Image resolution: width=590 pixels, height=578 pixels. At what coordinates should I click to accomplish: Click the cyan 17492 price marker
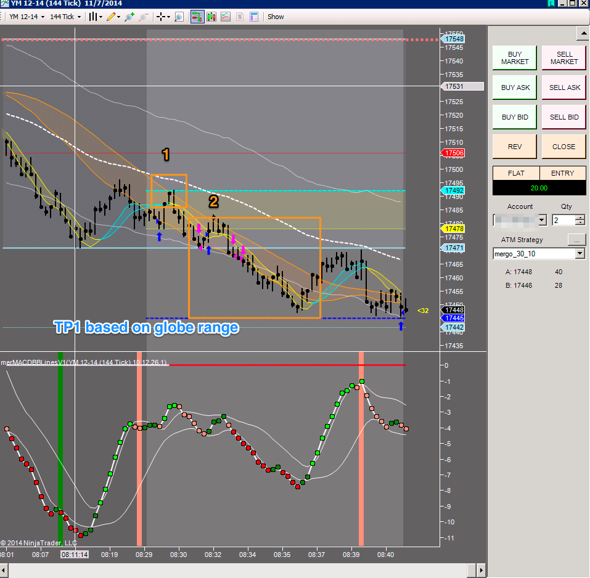453,190
